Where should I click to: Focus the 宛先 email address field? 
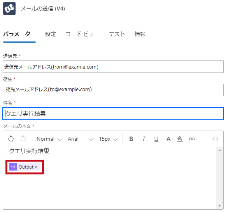(113, 90)
